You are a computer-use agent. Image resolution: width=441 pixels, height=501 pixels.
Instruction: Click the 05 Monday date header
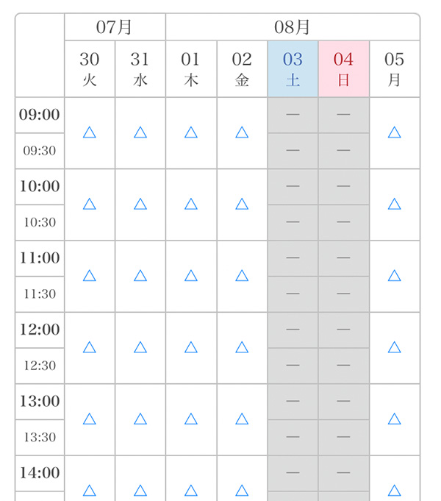pyautogui.click(x=394, y=68)
